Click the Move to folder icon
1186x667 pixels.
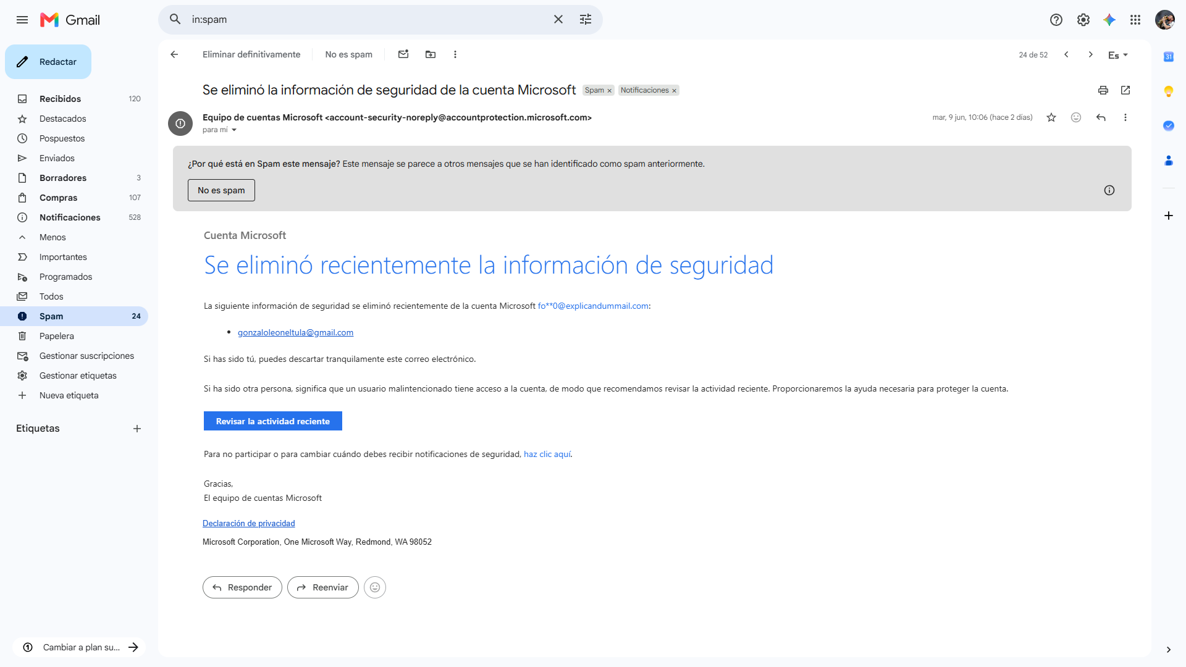[431, 54]
